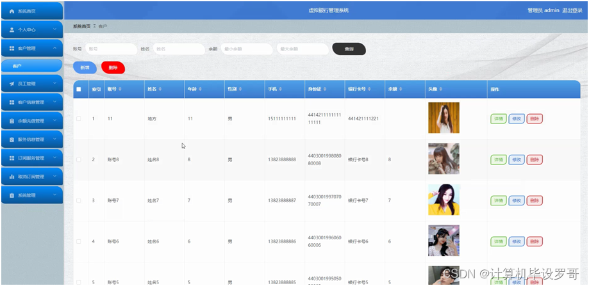
Task: Toggle the select-all checkbox in the table header
Action: [78, 89]
